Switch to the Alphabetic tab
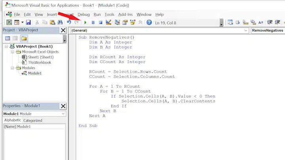The image size is (285, 160). click(x=13, y=120)
